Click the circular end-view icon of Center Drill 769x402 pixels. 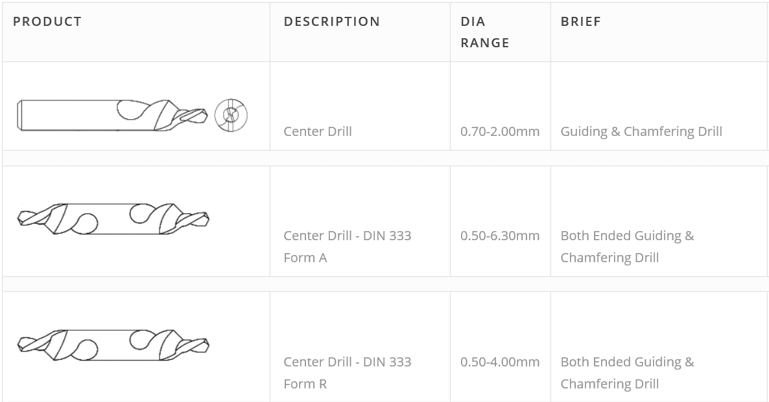231,116
